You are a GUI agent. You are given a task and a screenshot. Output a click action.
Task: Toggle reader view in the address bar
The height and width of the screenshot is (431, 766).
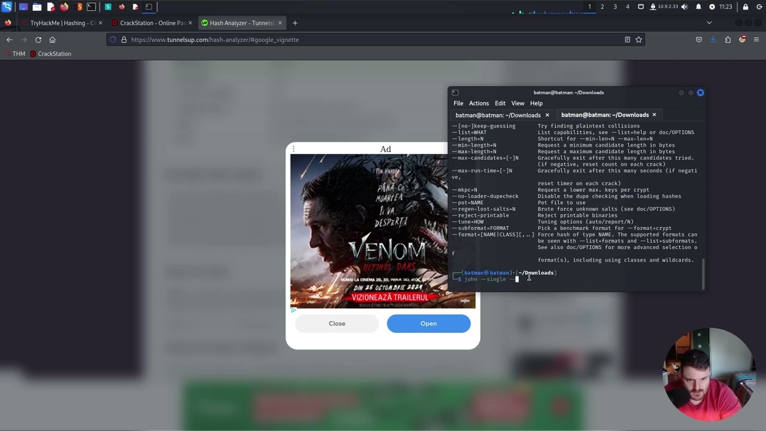(627, 40)
